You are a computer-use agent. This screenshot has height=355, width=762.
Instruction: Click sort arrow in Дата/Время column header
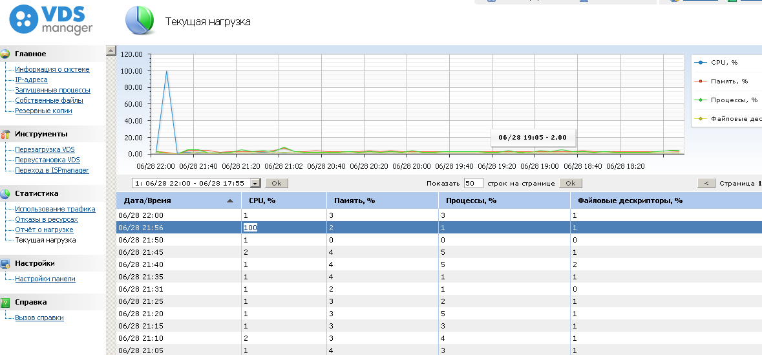pos(230,201)
